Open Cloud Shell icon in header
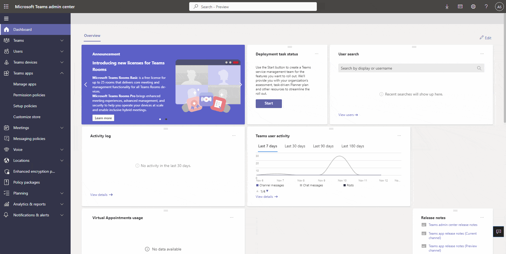 460,7
